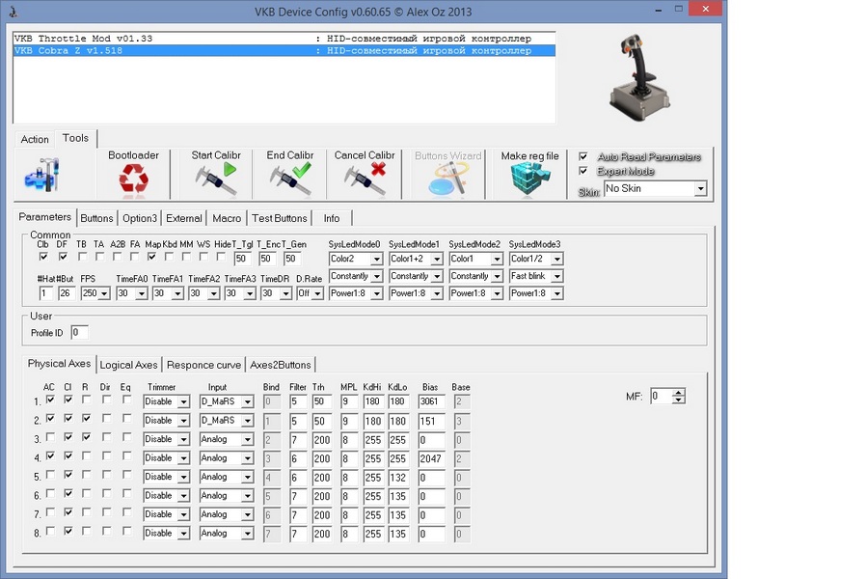Open the FPS 250 dropdown
The image size is (866, 579).
(95, 293)
